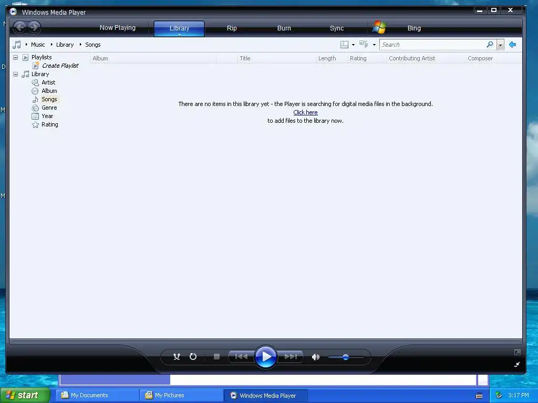Turn shuffle on
The image size is (538, 403).
[x=177, y=357]
